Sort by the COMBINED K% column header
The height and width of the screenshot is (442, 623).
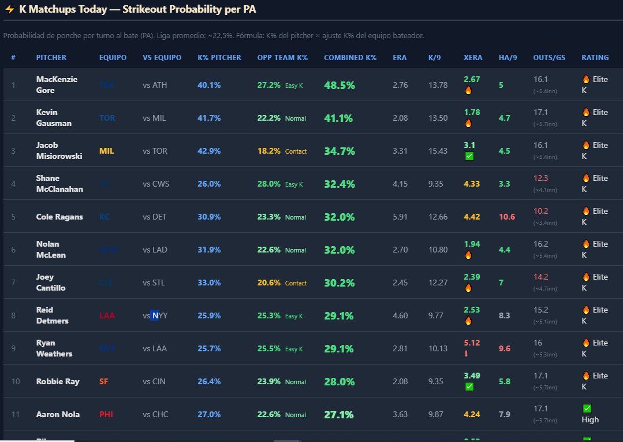coord(350,58)
